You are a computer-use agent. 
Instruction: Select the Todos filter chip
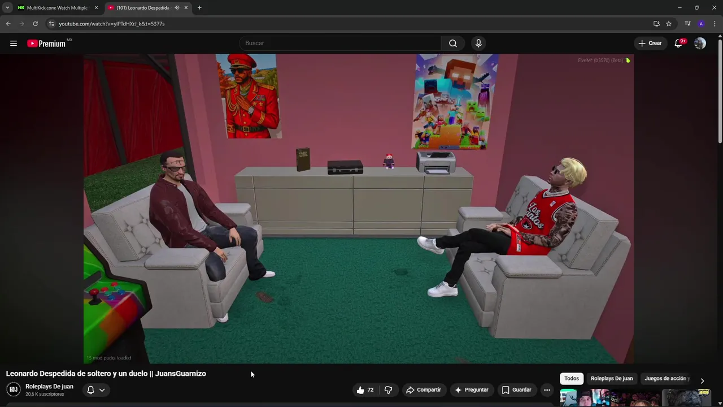pos(572,379)
